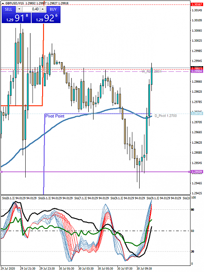Click the 29 Jul 23:30 time label
Viewport: 204px width, 272px height.
coord(47,269)
